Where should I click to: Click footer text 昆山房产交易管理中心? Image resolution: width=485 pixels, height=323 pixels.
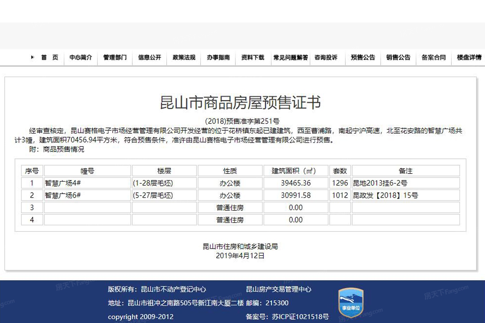[x=279, y=289]
